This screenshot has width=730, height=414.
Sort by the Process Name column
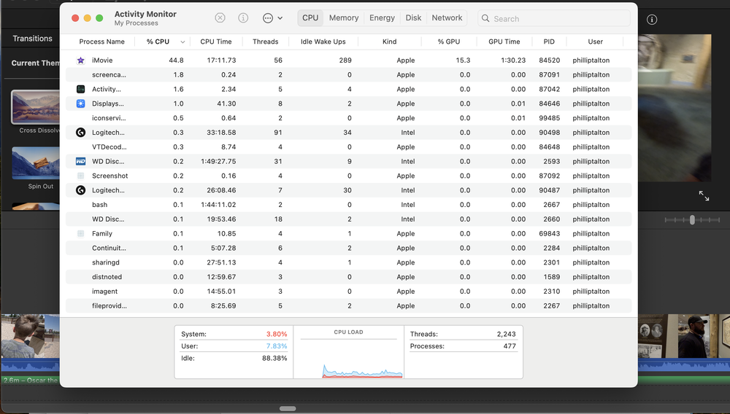(x=101, y=42)
